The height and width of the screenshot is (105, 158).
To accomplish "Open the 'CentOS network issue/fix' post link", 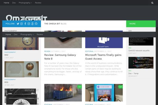I will point(139,51).
